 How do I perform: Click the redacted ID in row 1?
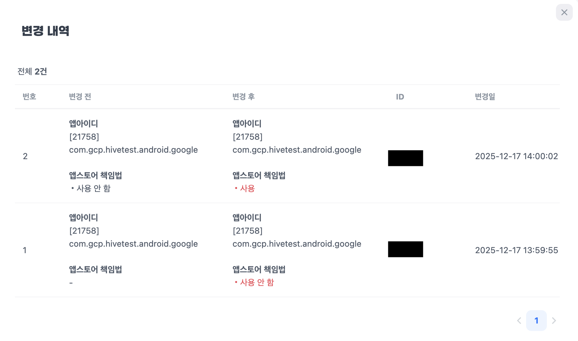point(405,249)
